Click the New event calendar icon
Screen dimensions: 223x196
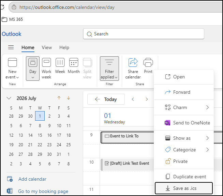click(12, 62)
